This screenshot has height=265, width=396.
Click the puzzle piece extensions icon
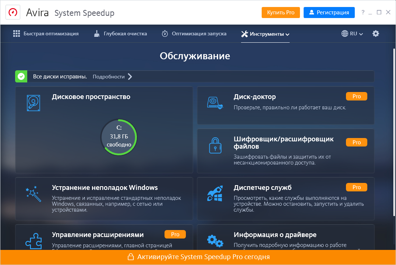[x=33, y=241]
